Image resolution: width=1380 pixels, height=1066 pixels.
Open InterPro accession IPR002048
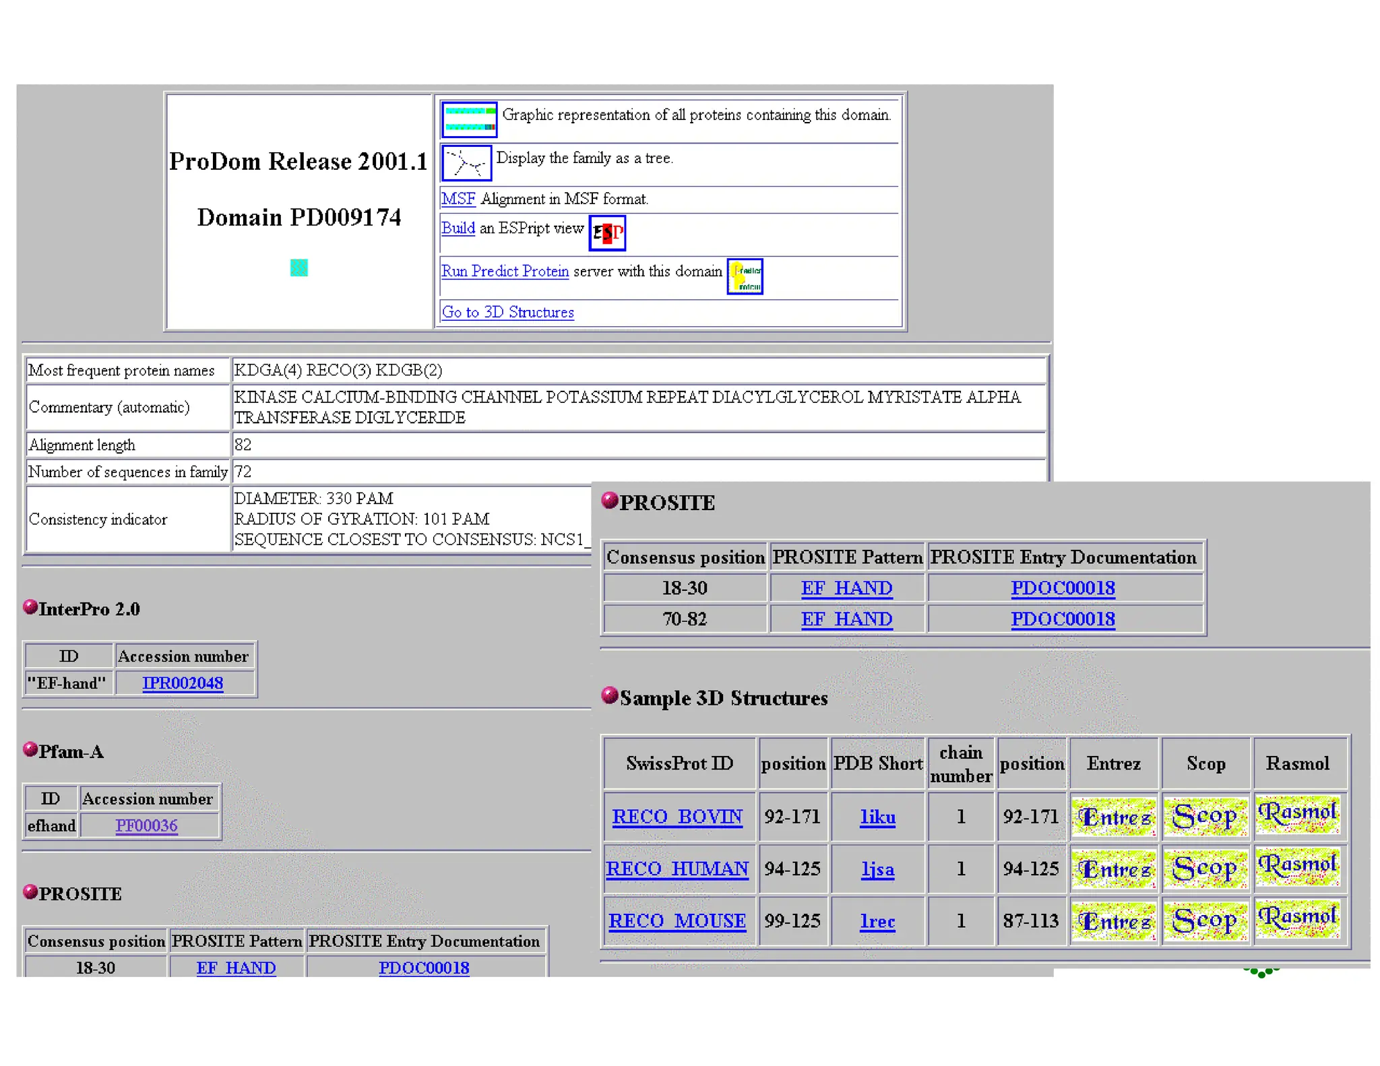[182, 683]
